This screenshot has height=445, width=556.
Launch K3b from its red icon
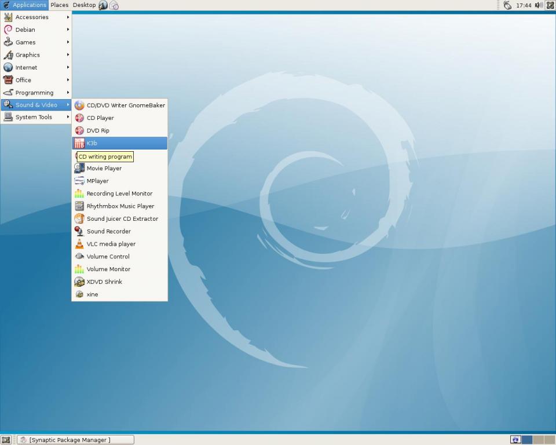click(x=79, y=143)
